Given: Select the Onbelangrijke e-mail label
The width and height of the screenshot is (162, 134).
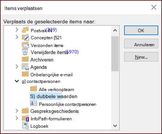Looking at the screenshot, I should point(52,75).
